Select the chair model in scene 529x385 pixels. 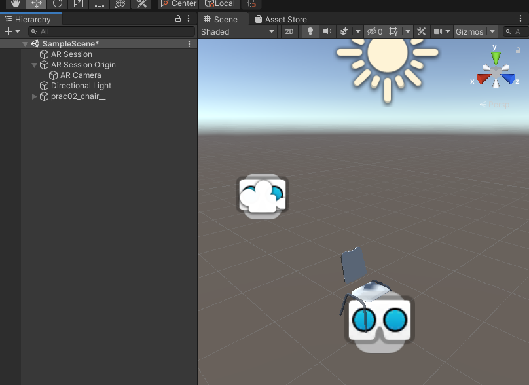(x=354, y=266)
